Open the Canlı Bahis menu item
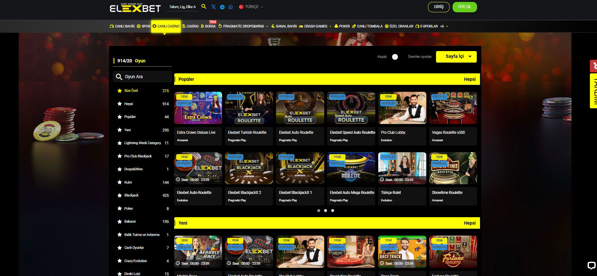This screenshot has width=597, height=276. tap(122, 26)
